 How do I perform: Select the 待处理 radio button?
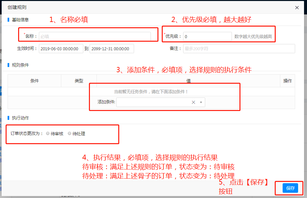[x=70, y=134]
